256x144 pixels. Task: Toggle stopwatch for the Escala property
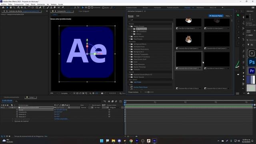click(17, 110)
